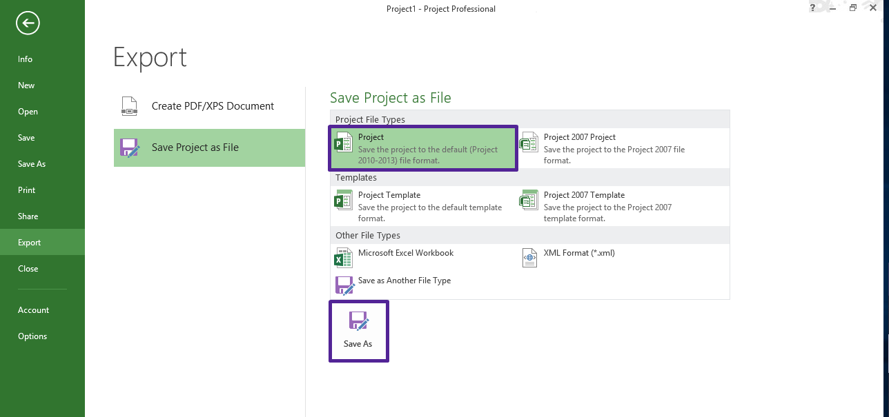Open the Info backstage tab

click(42, 59)
